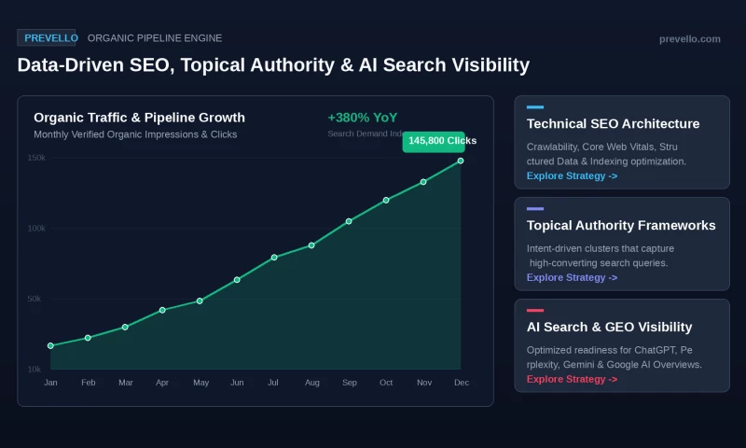Open the prevello.com link

click(689, 39)
